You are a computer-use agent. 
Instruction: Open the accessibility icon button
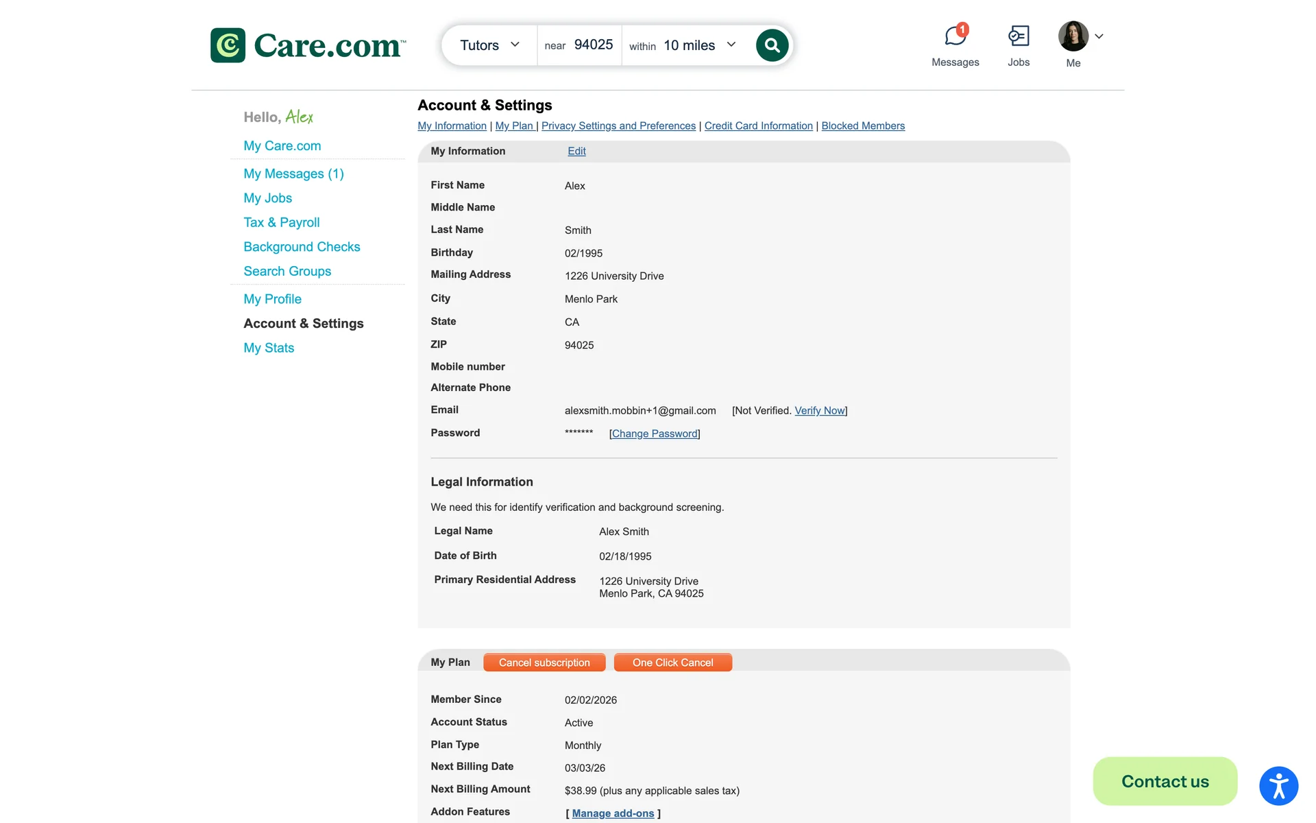coord(1278,786)
